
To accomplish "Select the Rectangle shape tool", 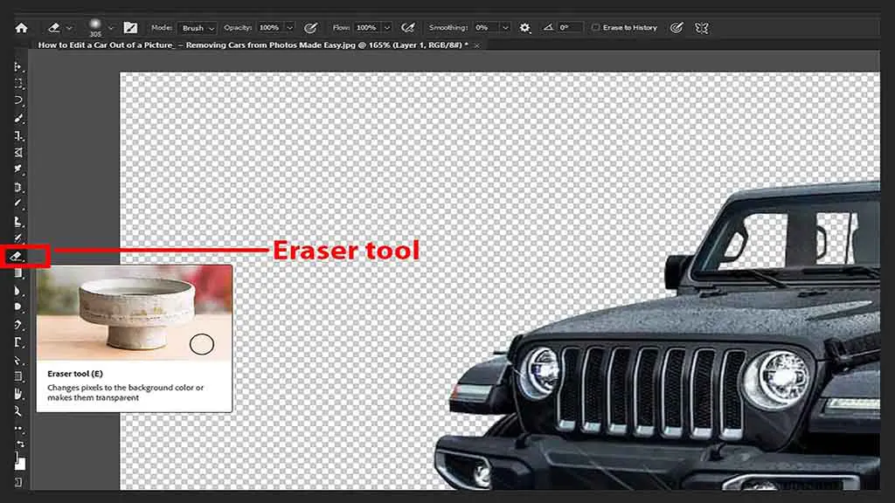I will click(x=18, y=376).
